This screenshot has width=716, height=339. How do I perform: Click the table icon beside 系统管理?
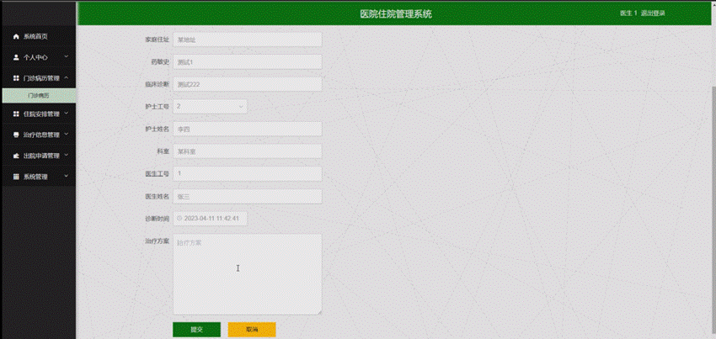(17, 177)
